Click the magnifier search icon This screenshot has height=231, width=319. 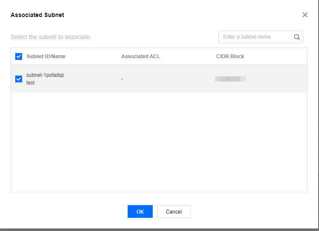point(297,37)
